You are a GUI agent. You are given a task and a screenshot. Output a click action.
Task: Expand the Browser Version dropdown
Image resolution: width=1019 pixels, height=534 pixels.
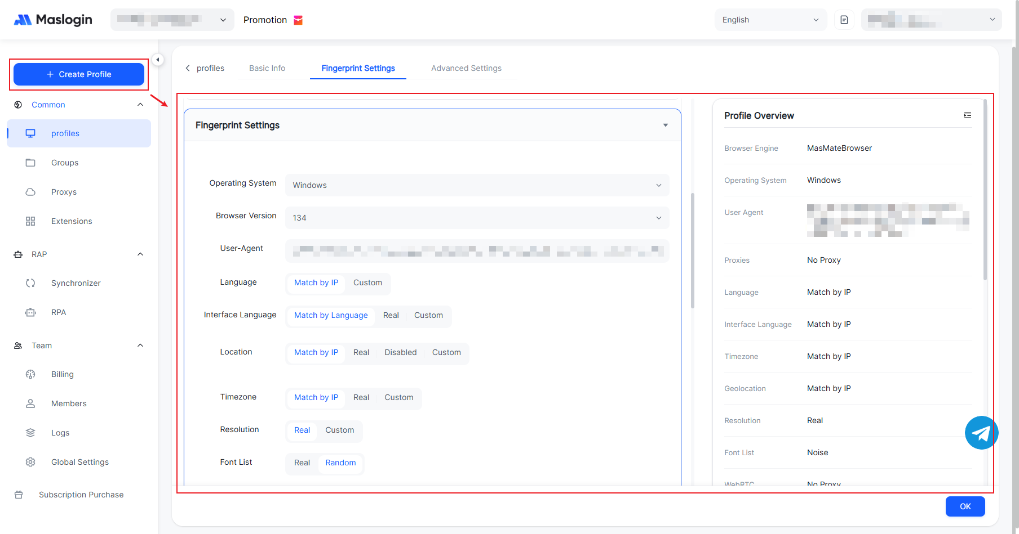(477, 218)
